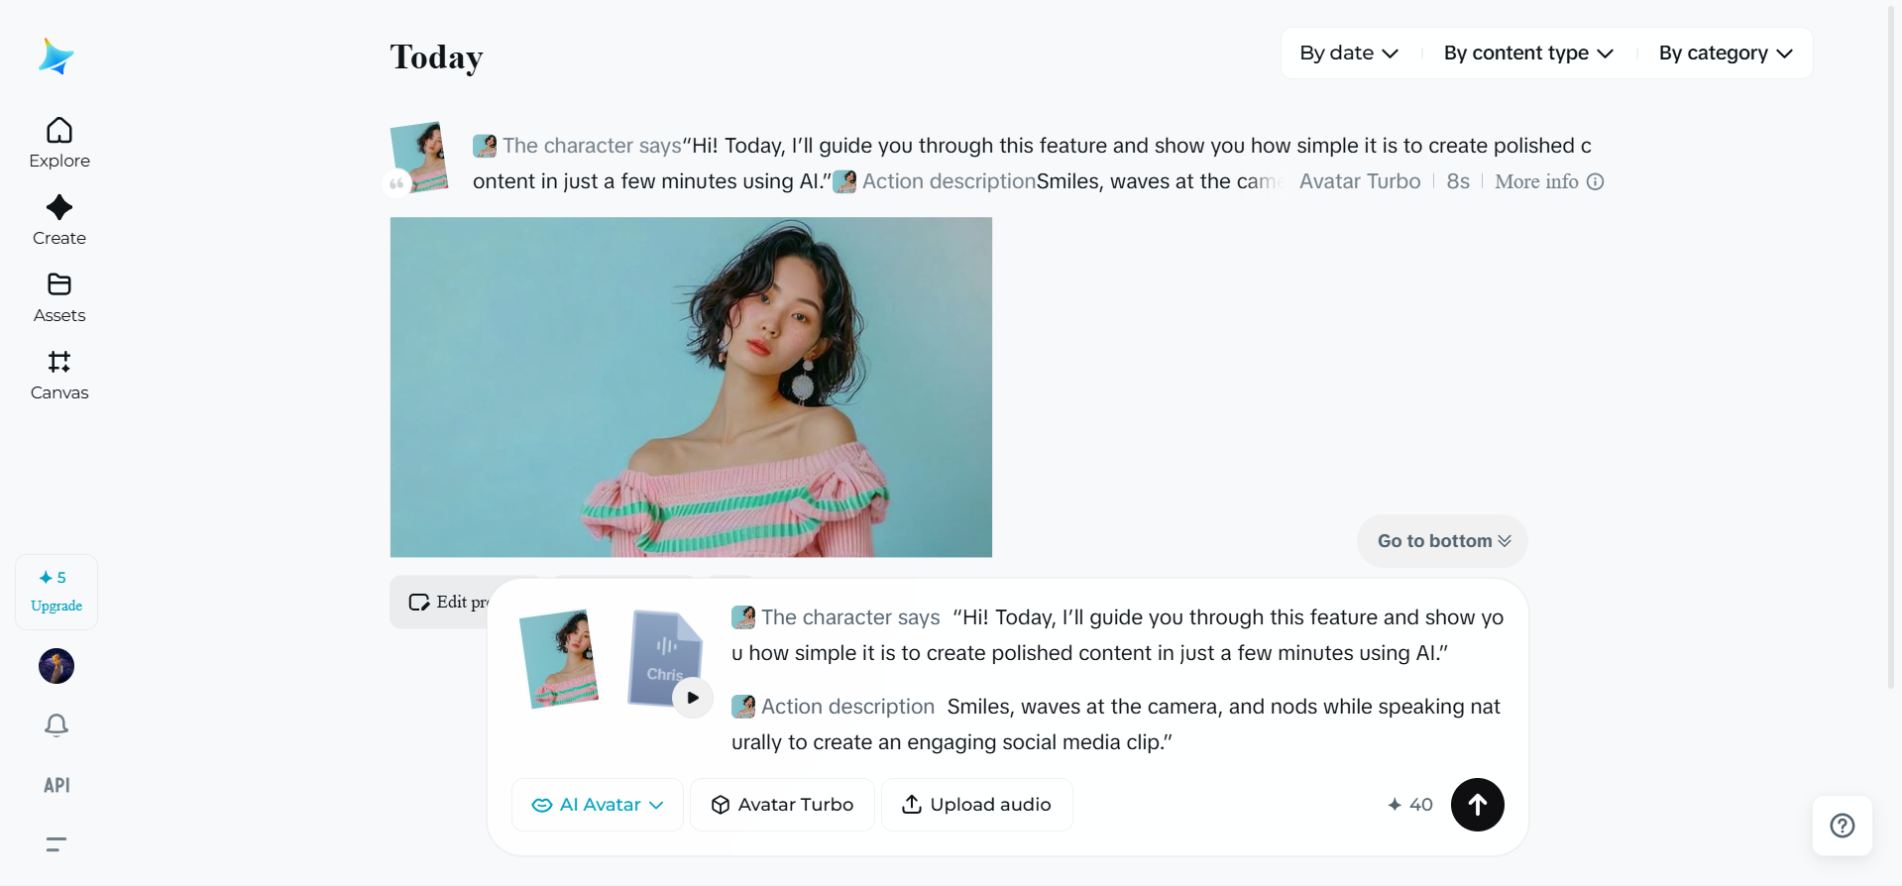The height and width of the screenshot is (886, 1902).
Task: Click the app logo at top left
Action: [56, 56]
